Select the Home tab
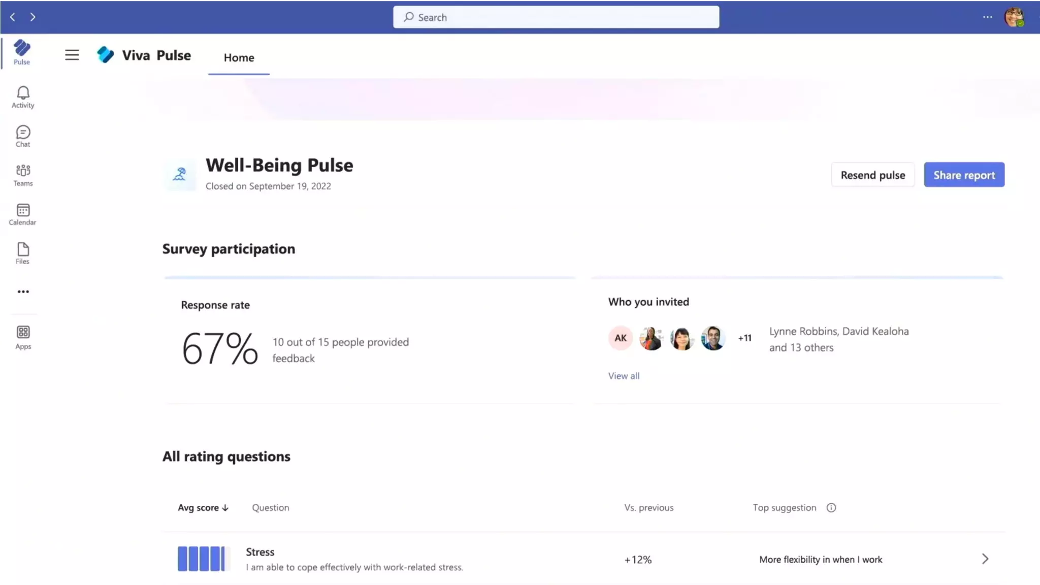This screenshot has height=585, width=1040. 239,57
